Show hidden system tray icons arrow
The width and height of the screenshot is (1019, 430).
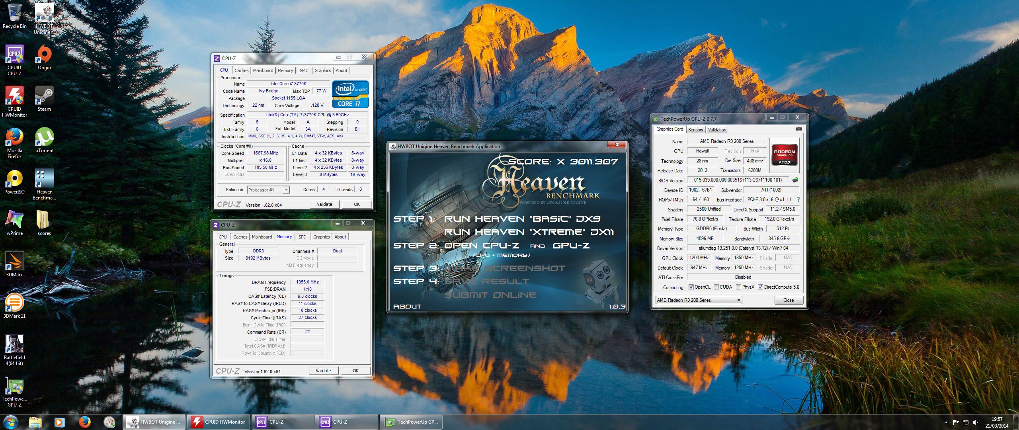point(946,422)
